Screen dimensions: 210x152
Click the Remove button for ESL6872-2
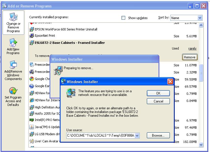coord(190,57)
